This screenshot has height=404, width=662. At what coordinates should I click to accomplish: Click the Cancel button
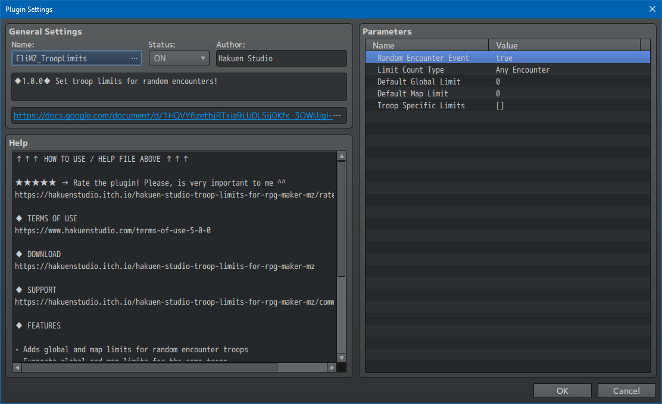pyautogui.click(x=626, y=391)
